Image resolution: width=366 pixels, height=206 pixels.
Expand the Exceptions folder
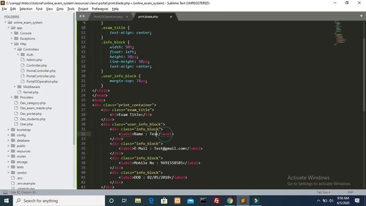(x=11, y=38)
